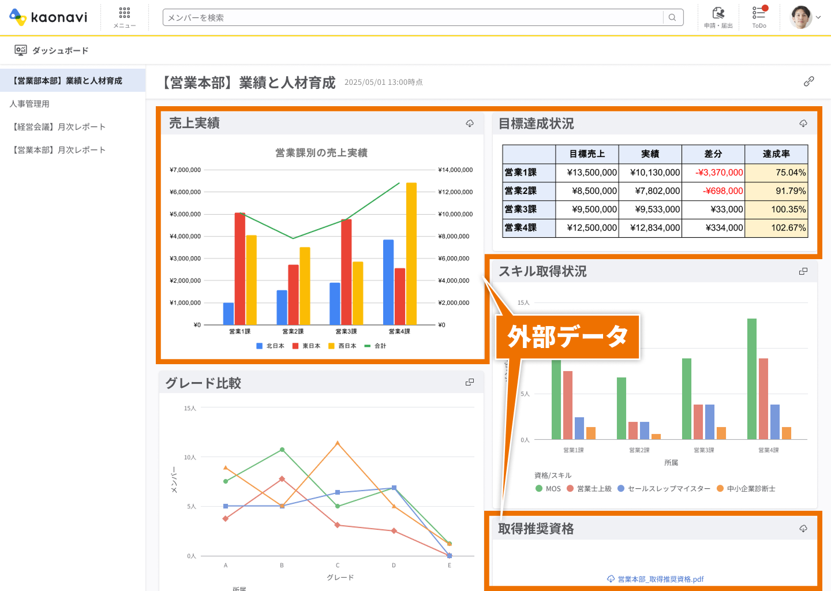
Task: Click 合計 legend entry
Action: pos(375,346)
